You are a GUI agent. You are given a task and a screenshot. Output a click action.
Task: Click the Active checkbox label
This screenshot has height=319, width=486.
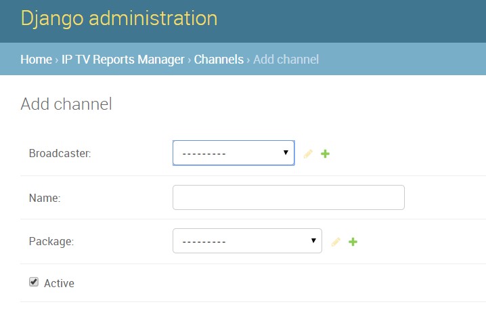click(59, 283)
